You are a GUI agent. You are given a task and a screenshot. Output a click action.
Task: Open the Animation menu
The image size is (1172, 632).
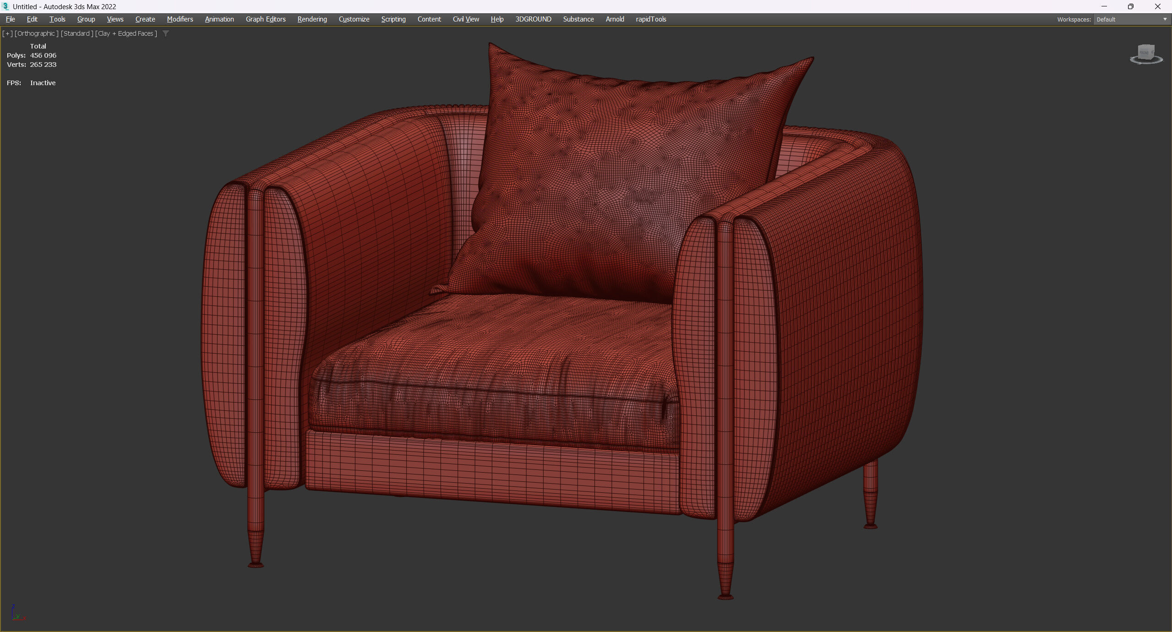[x=219, y=19]
